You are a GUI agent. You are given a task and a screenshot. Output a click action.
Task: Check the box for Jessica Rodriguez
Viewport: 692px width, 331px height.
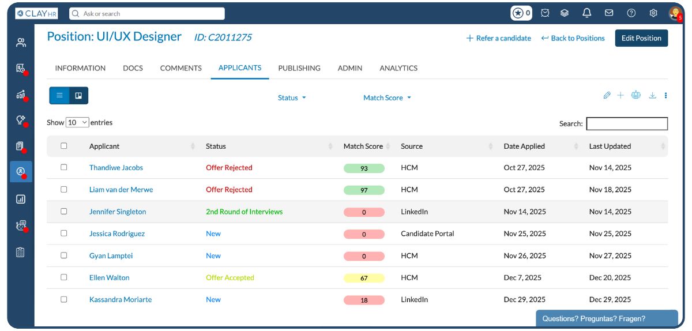click(64, 233)
